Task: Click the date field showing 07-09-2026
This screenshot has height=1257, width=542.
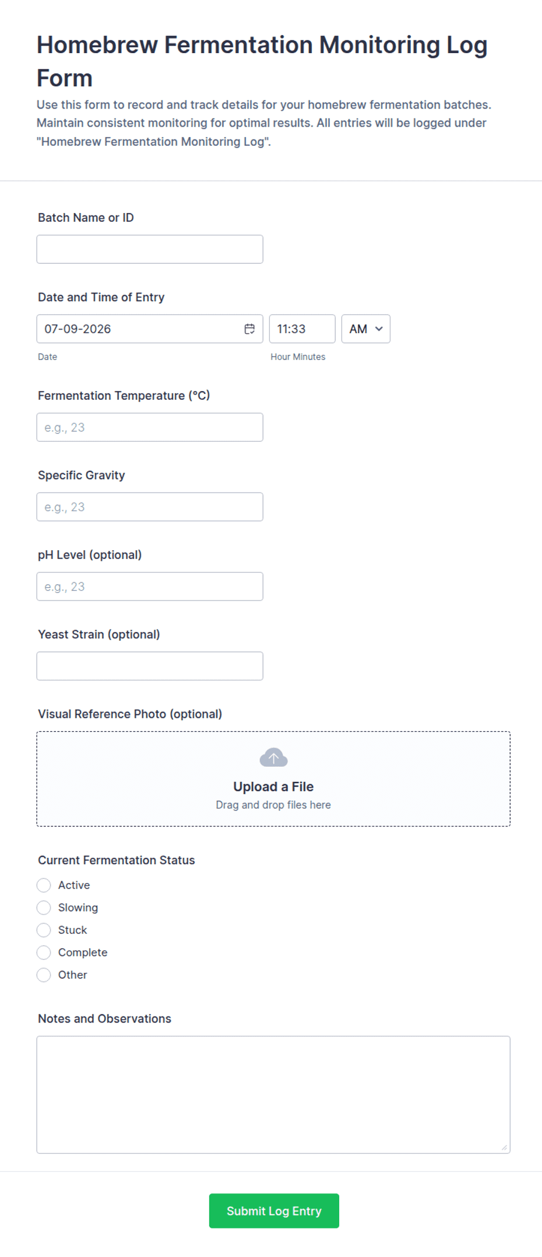Action: pyautogui.click(x=150, y=329)
